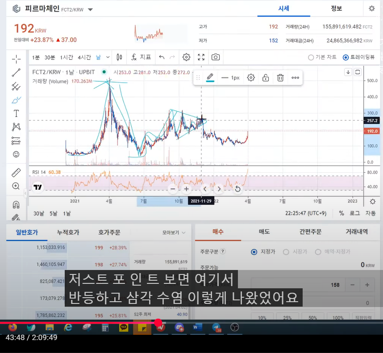Switch to the 시세 tab
The height and width of the screenshot is (353, 383).
283,8
